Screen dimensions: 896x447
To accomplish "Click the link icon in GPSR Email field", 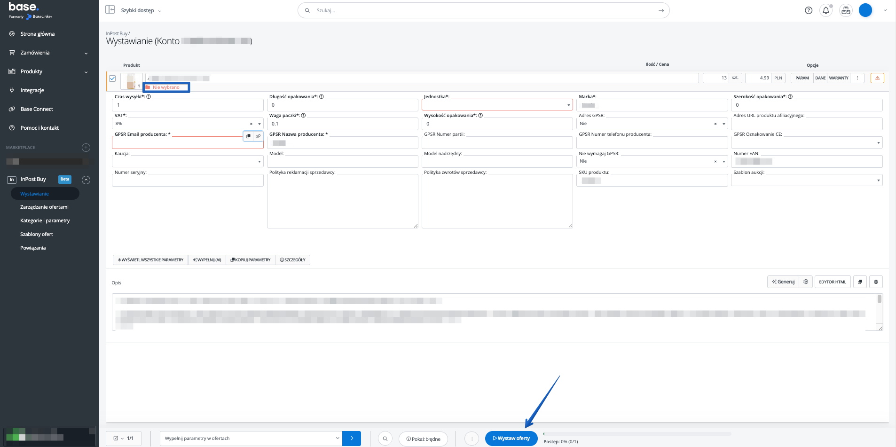I will click(258, 136).
